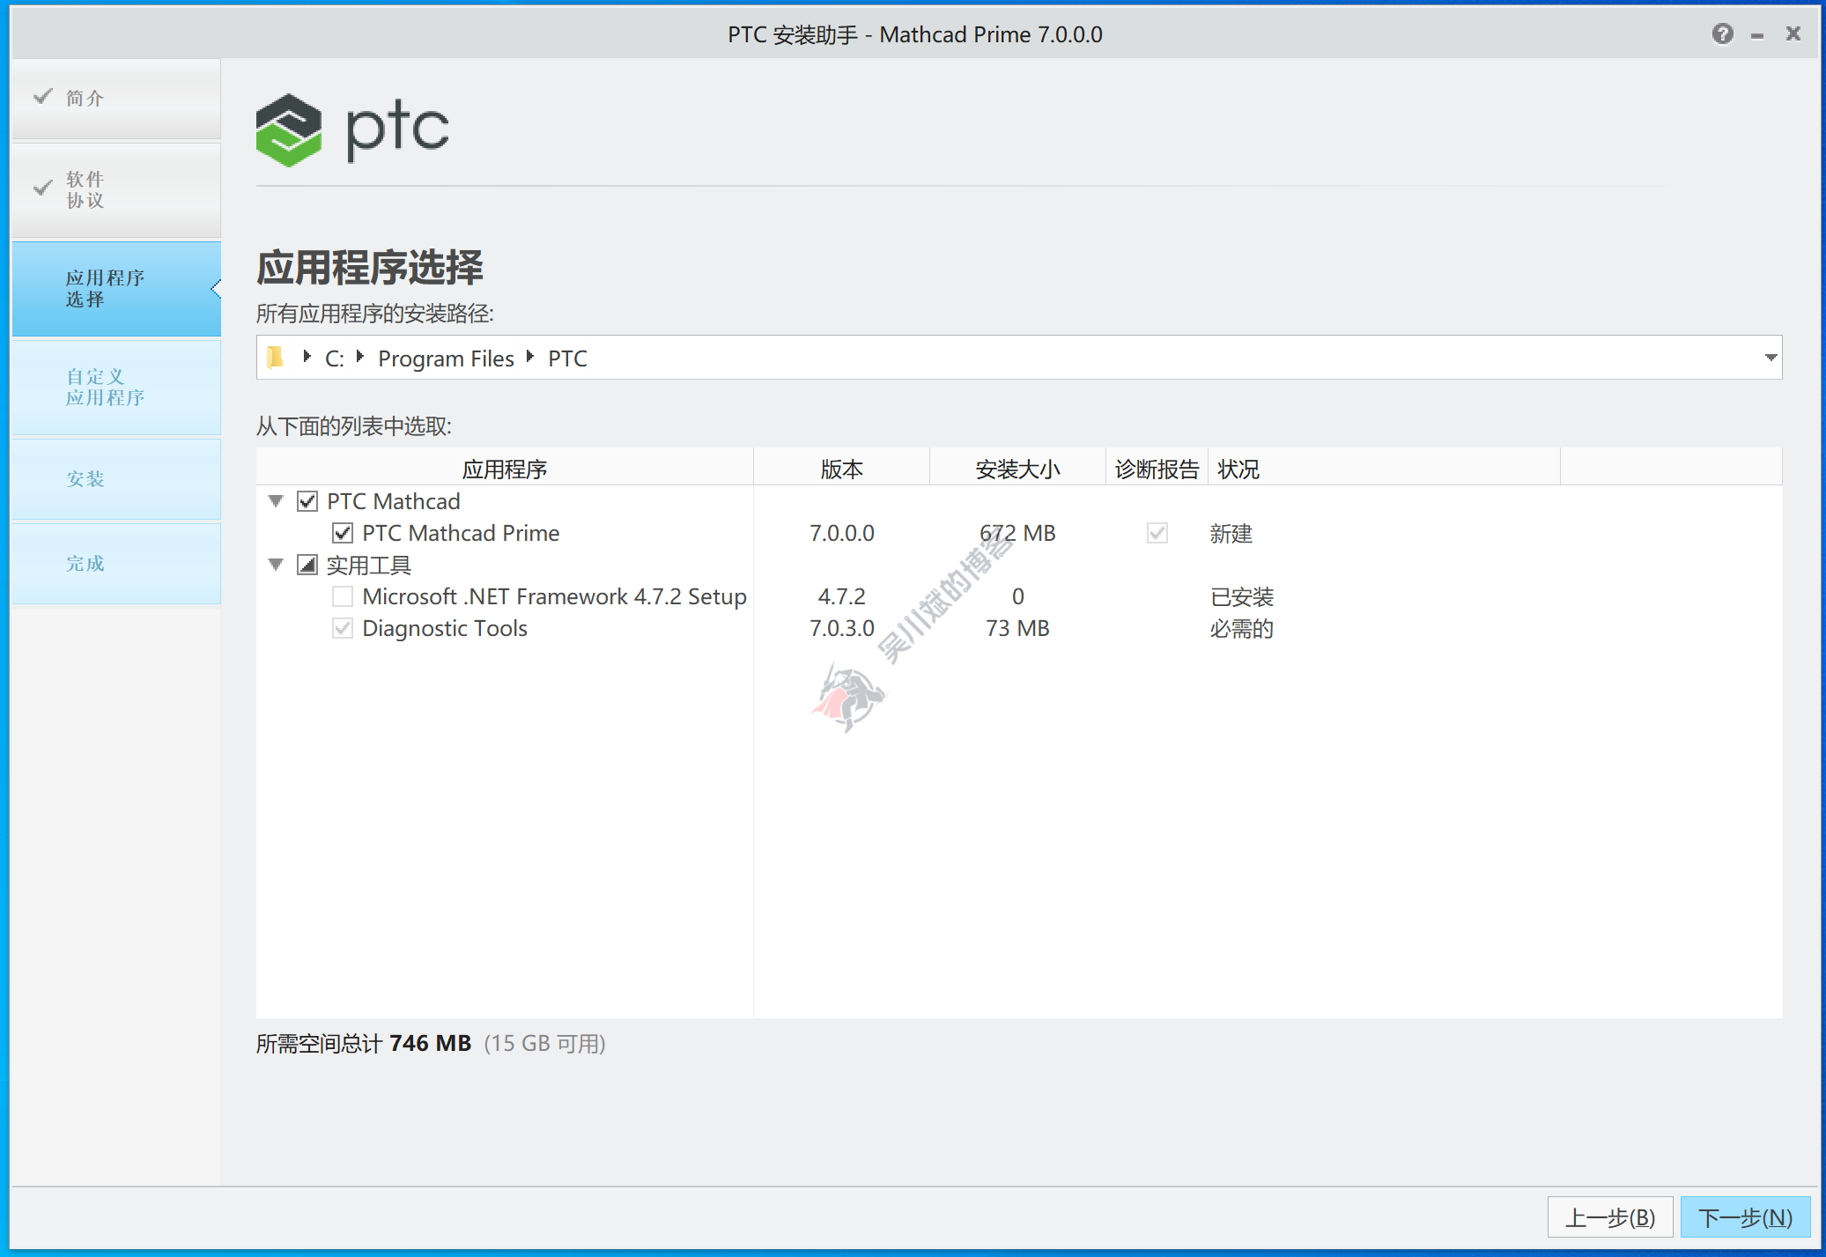Click the Program Files path segment

point(446,359)
